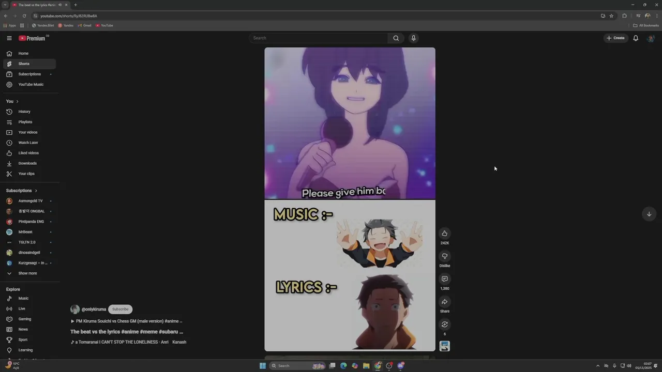The height and width of the screenshot is (372, 662).
Task: Open site information icon in address bar
Action: (x=36, y=16)
